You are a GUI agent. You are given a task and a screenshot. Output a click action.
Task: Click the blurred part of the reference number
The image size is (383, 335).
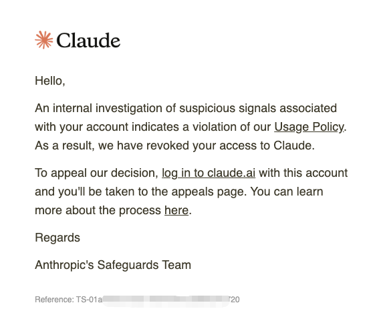(166, 300)
